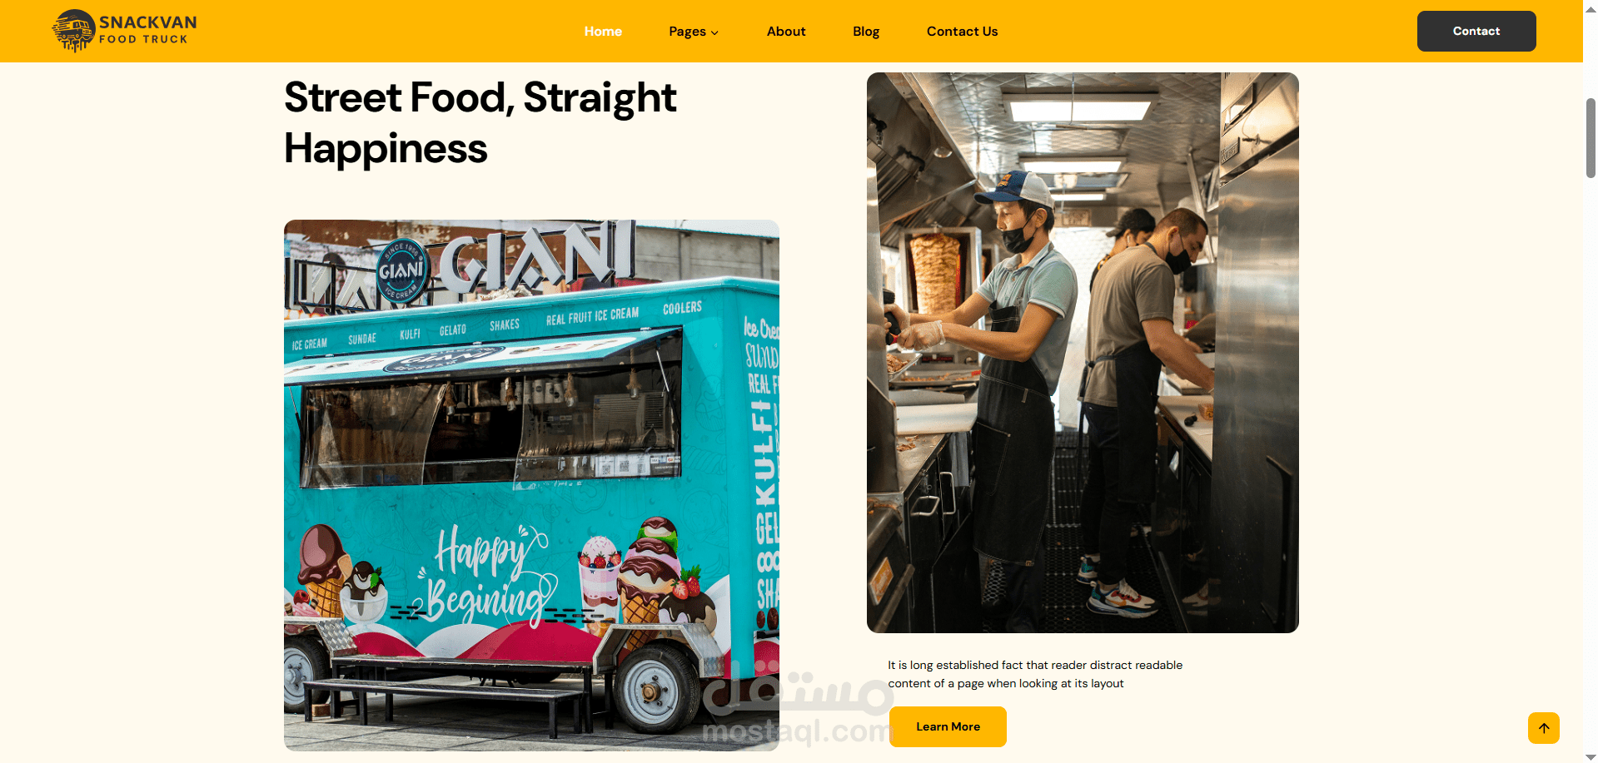The image size is (1598, 763).
Task: Click the food truck kitchen workers photo
Action: (x=1083, y=353)
